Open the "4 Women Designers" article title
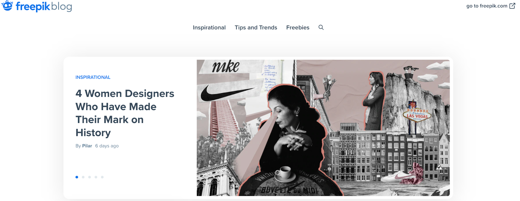This screenshot has height=201, width=520. click(125, 113)
